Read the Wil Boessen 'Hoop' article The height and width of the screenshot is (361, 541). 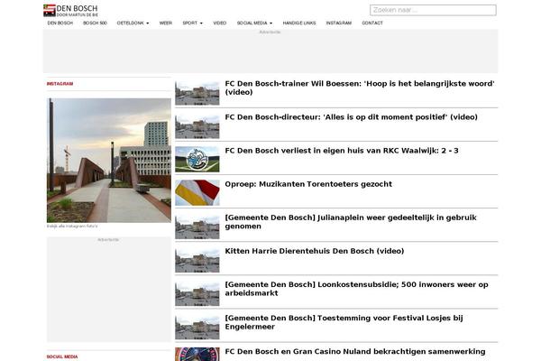(x=360, y=88)
